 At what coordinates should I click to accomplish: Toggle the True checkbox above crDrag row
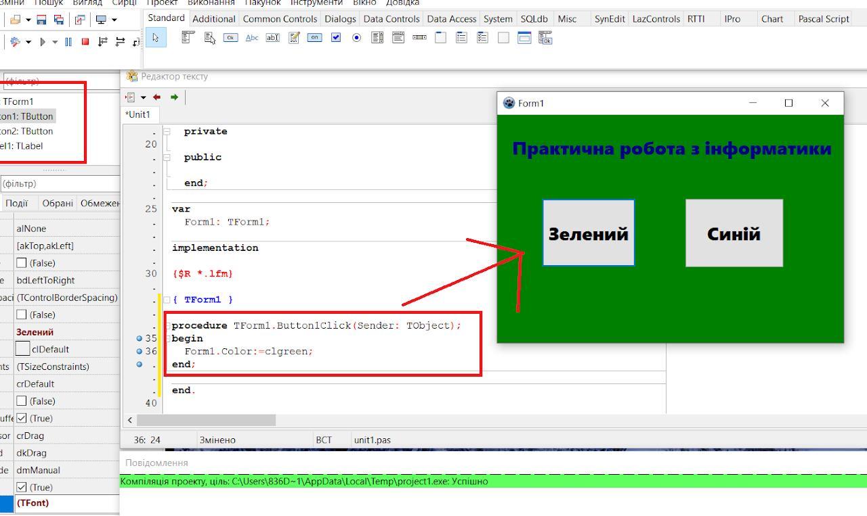21,419
